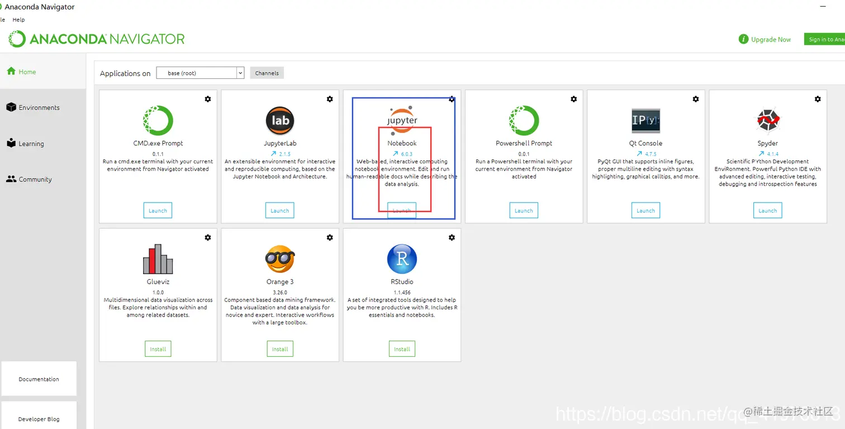This screenshot has width=845, height=429.
Task: Click the JupyterLab update arrow icon
Action: click(274, 154)
